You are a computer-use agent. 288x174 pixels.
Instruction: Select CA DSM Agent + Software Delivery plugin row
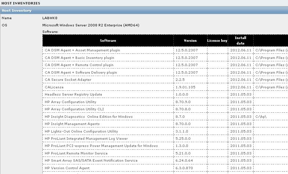81,72
